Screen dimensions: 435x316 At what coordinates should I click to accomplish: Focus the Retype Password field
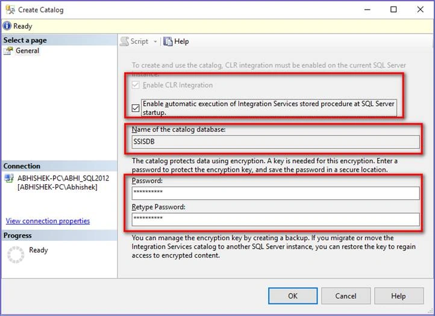(x=275, y=219)
